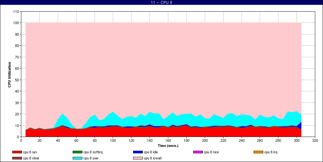The height and width of the screenshot is (162, 323).
Task: Click the x-axis value 300
Action: [297, 140]
